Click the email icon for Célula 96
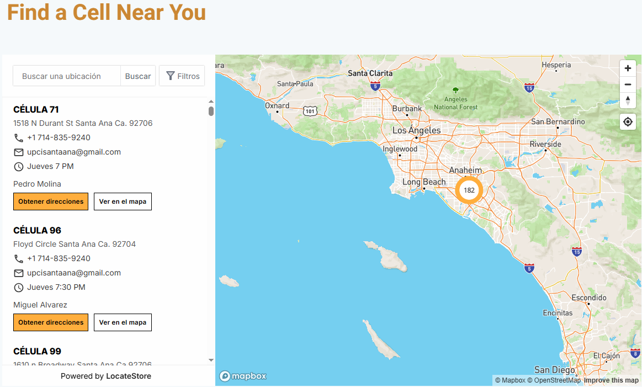The height and width of the screenshot is (387, 642). coord(19,273)
